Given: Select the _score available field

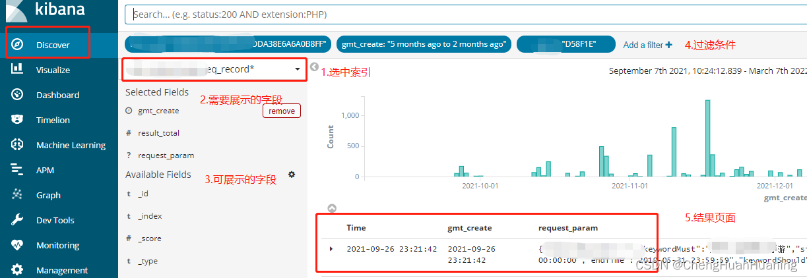Looking at the screenshot, I should point(150,238).
